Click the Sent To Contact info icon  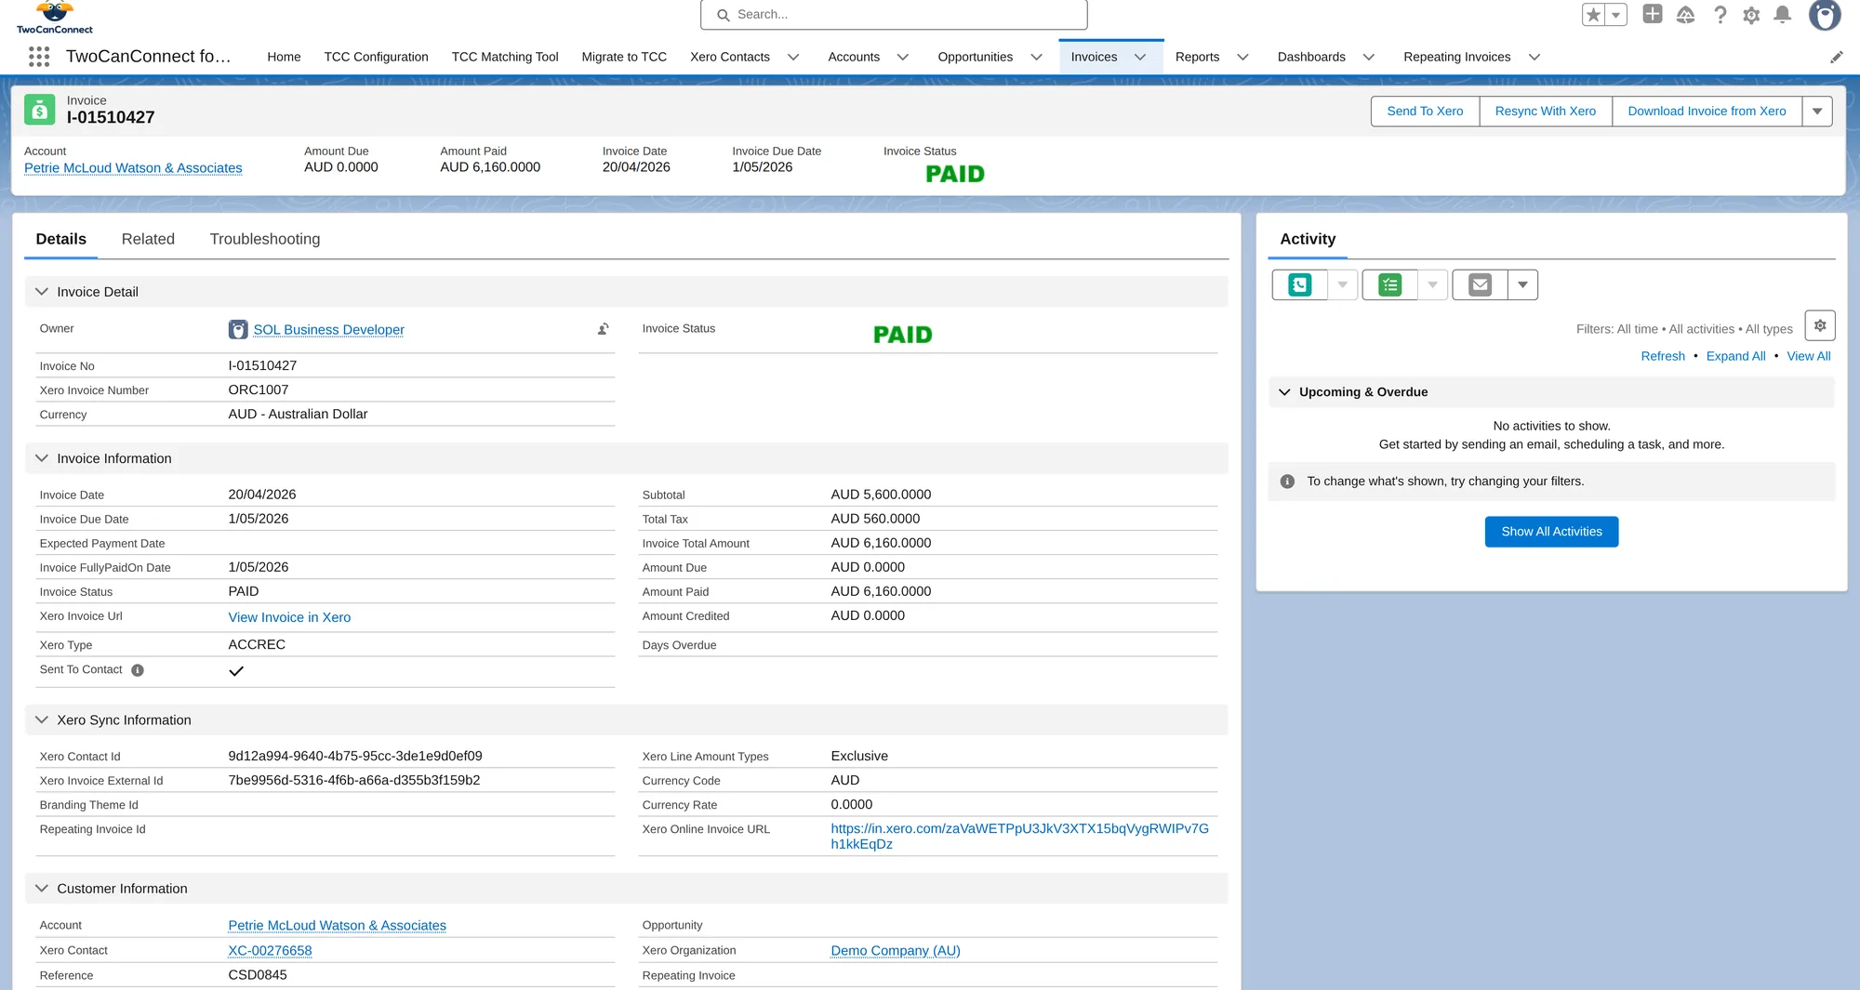tap(138, 670)
